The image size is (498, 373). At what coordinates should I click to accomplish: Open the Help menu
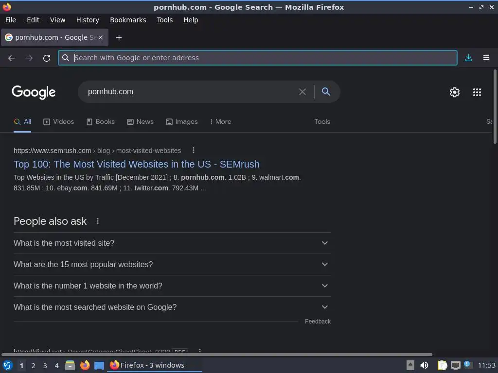[191, 20]
